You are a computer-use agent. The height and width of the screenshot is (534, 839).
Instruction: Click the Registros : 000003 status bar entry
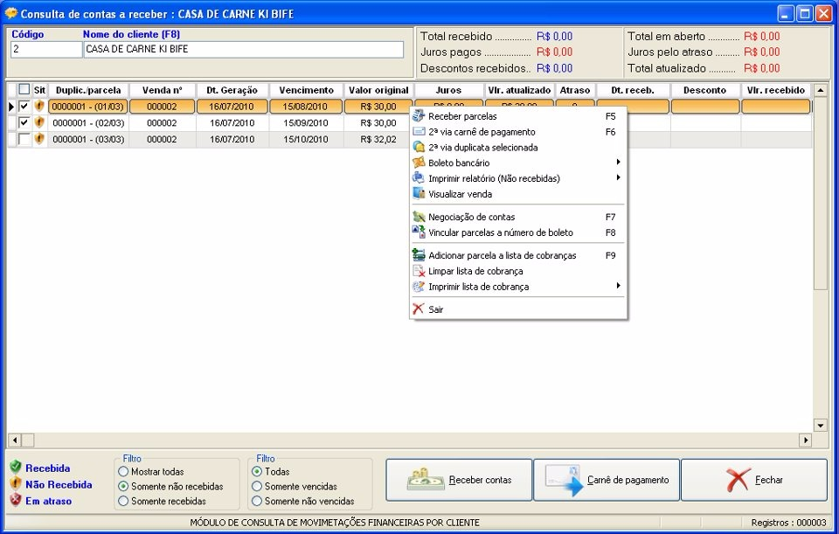[x=788, y=523]
